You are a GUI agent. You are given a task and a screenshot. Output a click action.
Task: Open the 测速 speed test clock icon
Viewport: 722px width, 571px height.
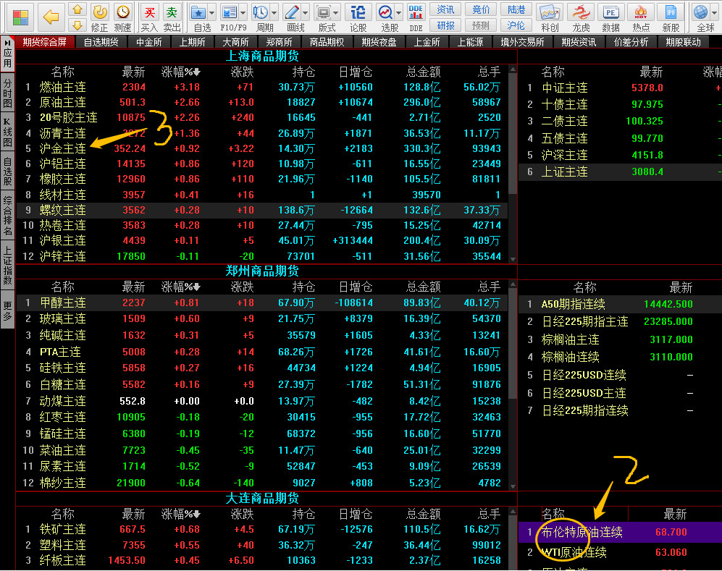click(123, 12)
